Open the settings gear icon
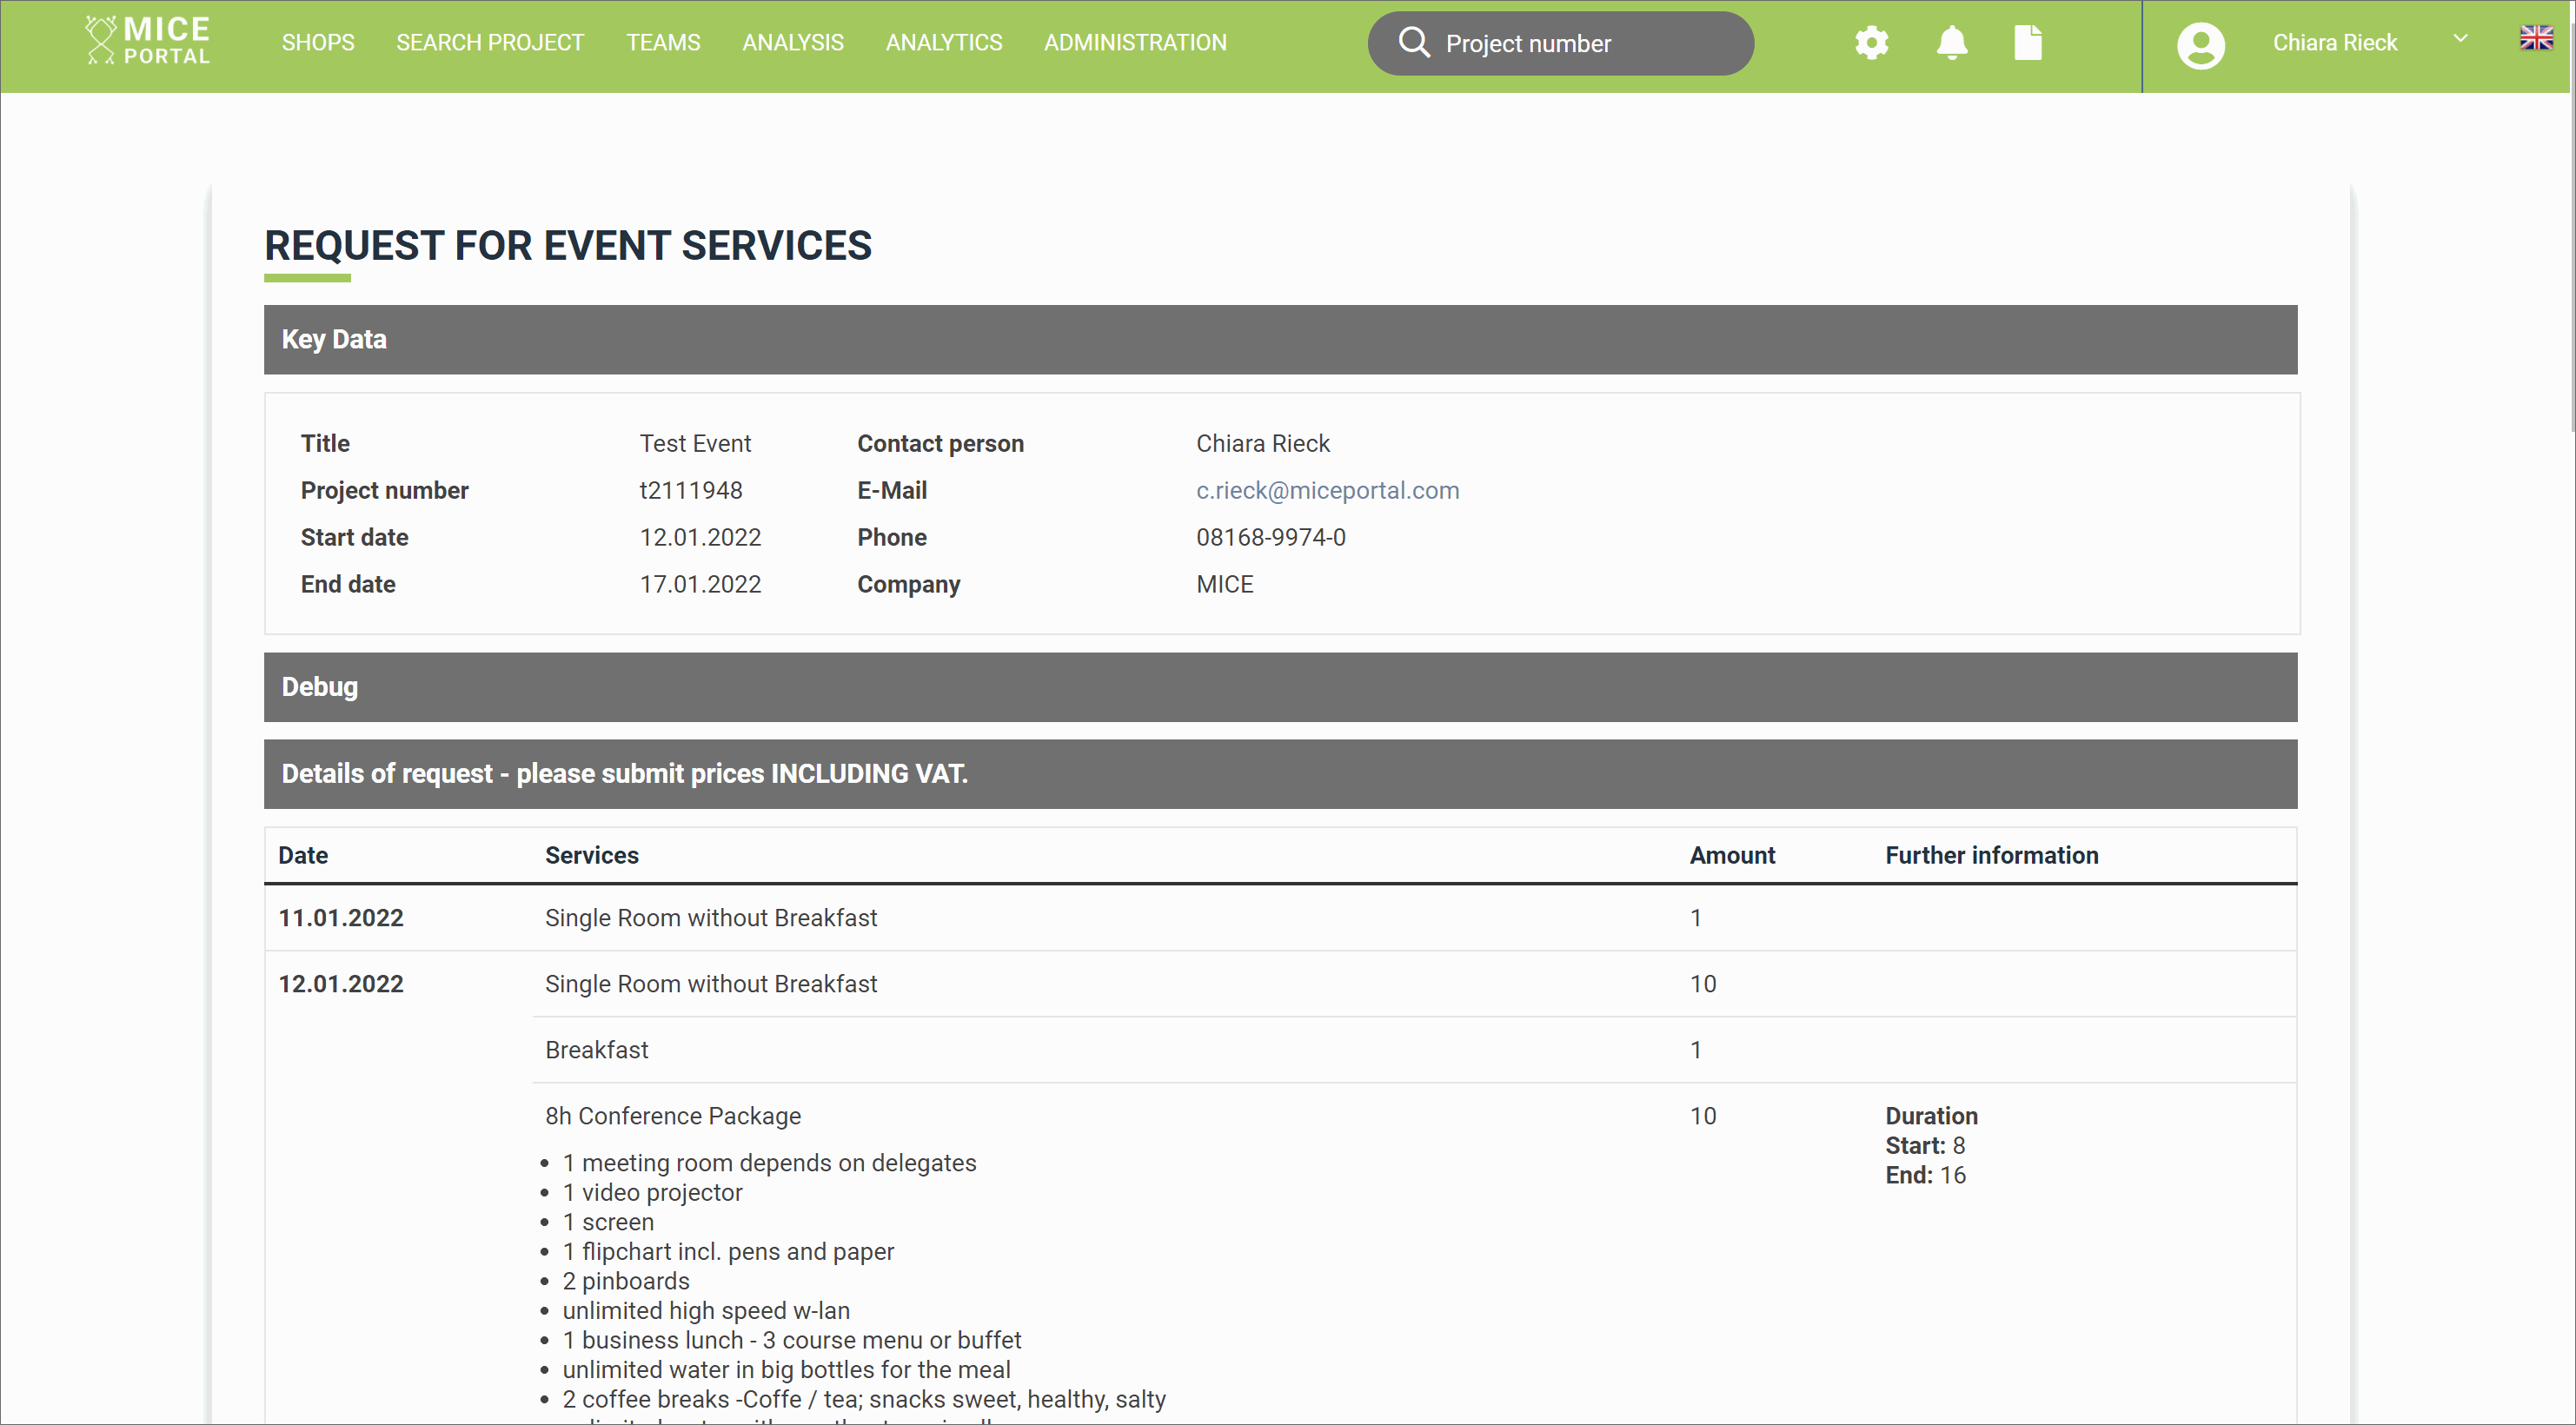Image resolution: width=2576 pixels, height=1425 pixels. [1871, 43]
